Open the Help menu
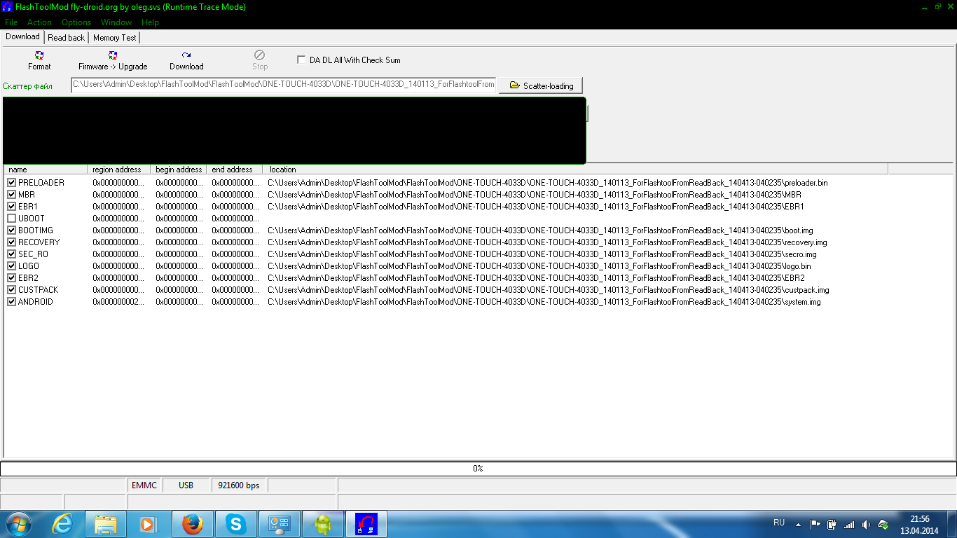Viewport: 957px width, 538px height. pyautogui.click(x=150, y=22)
